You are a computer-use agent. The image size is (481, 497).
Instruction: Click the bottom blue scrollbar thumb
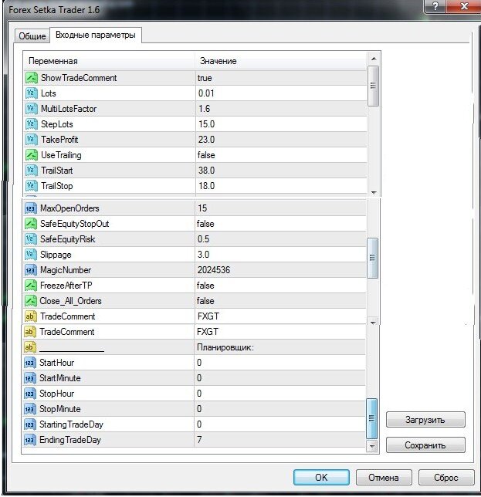372,418
